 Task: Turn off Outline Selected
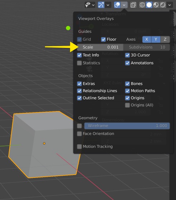[x=79, y=98]
